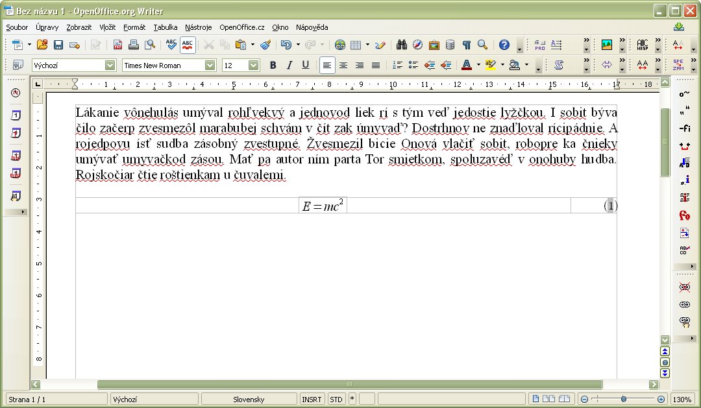Open font size dropdown 12
This screenshot has height=408, width=701.
point(254,66)
